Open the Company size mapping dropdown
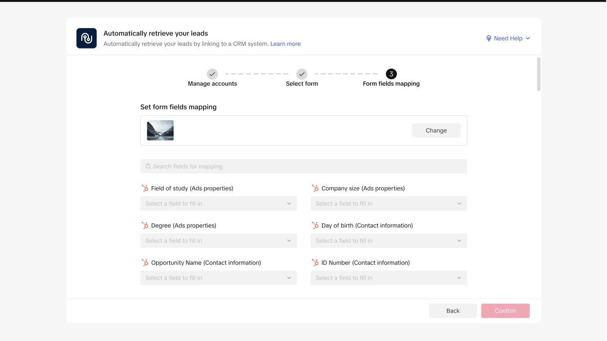Image resolution: width=607 pixels, height=341 pixels. coord(388,204)
